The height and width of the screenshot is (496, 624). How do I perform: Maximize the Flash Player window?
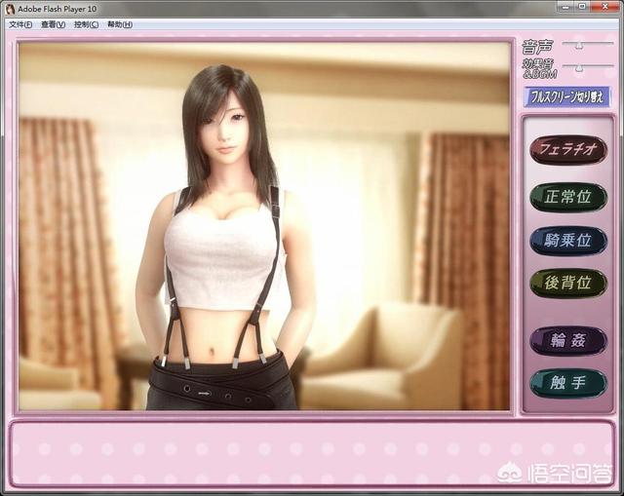pos(582,6)
